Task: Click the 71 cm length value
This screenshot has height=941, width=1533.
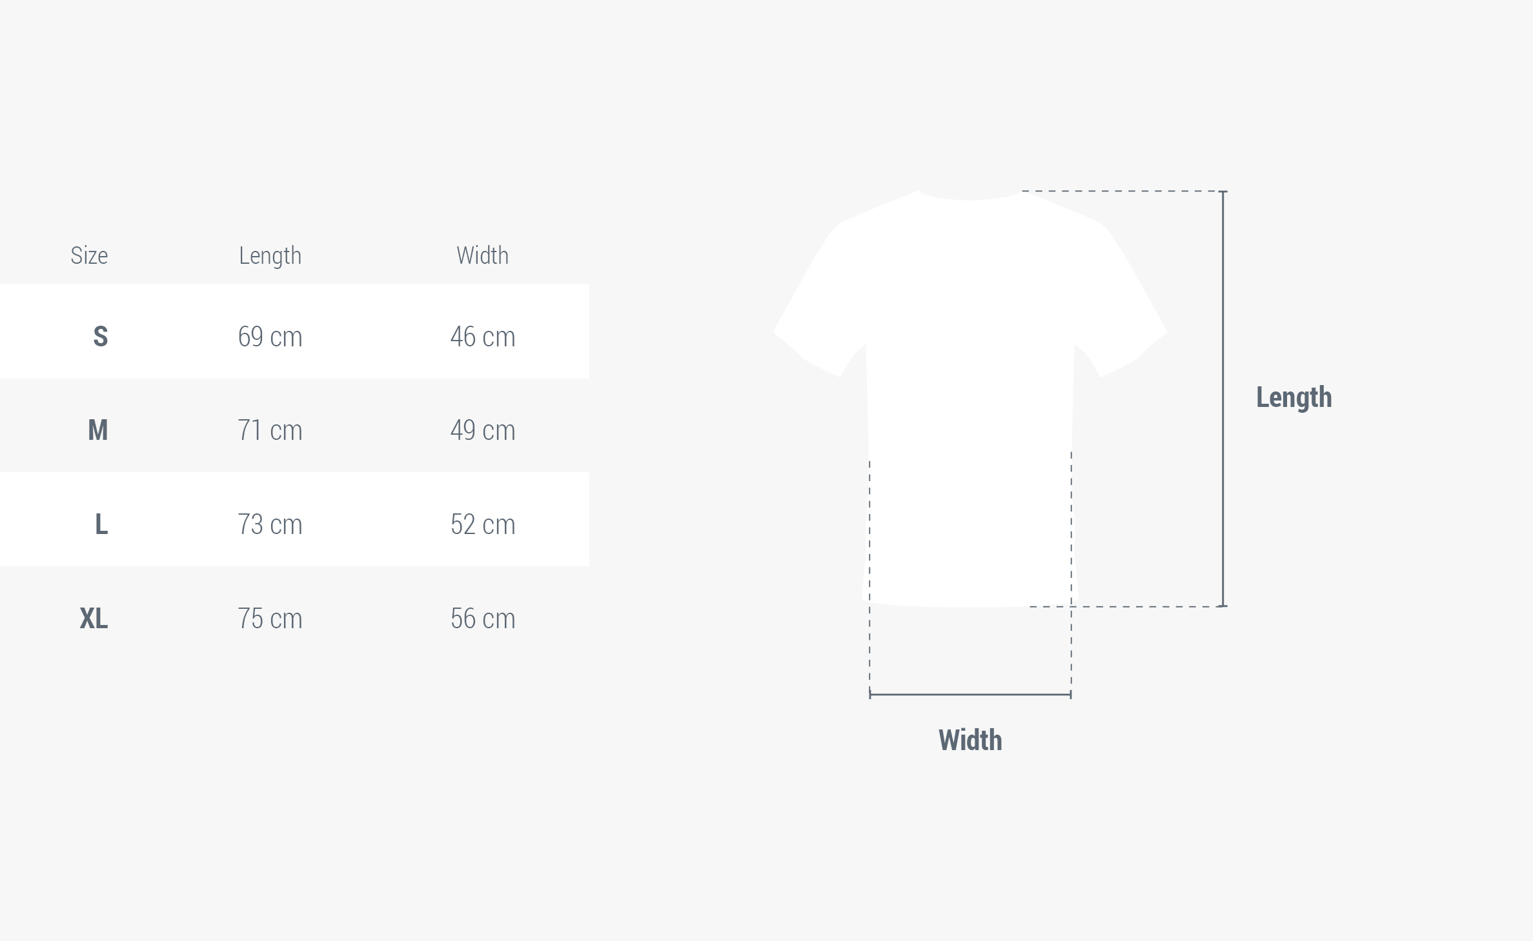Action: pyautogui.click(x=270, y=430)
